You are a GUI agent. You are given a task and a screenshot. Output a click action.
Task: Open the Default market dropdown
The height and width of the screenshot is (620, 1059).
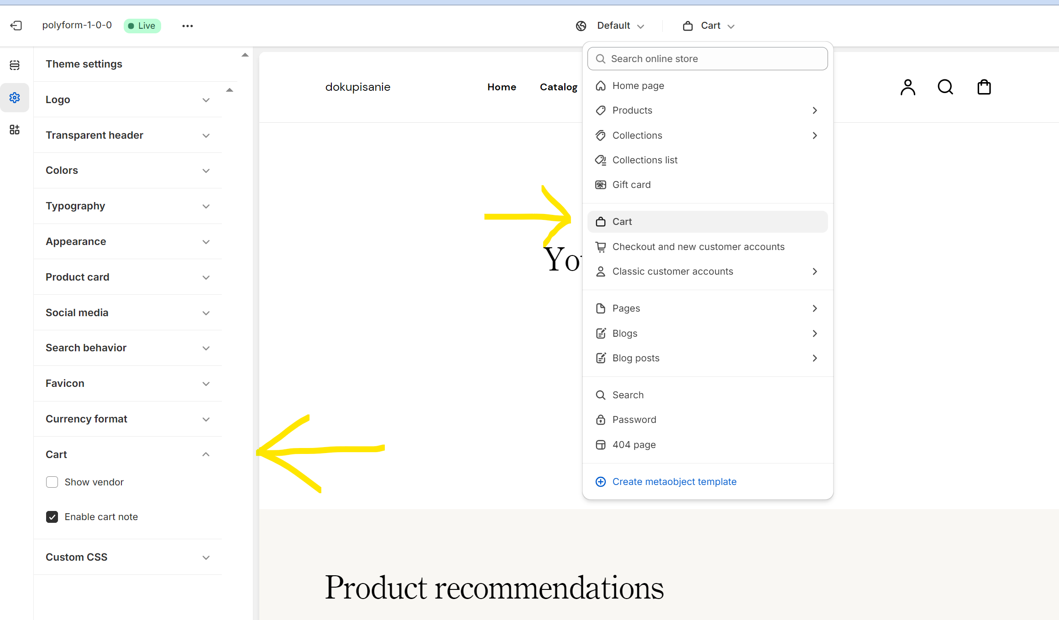[610, 26]
